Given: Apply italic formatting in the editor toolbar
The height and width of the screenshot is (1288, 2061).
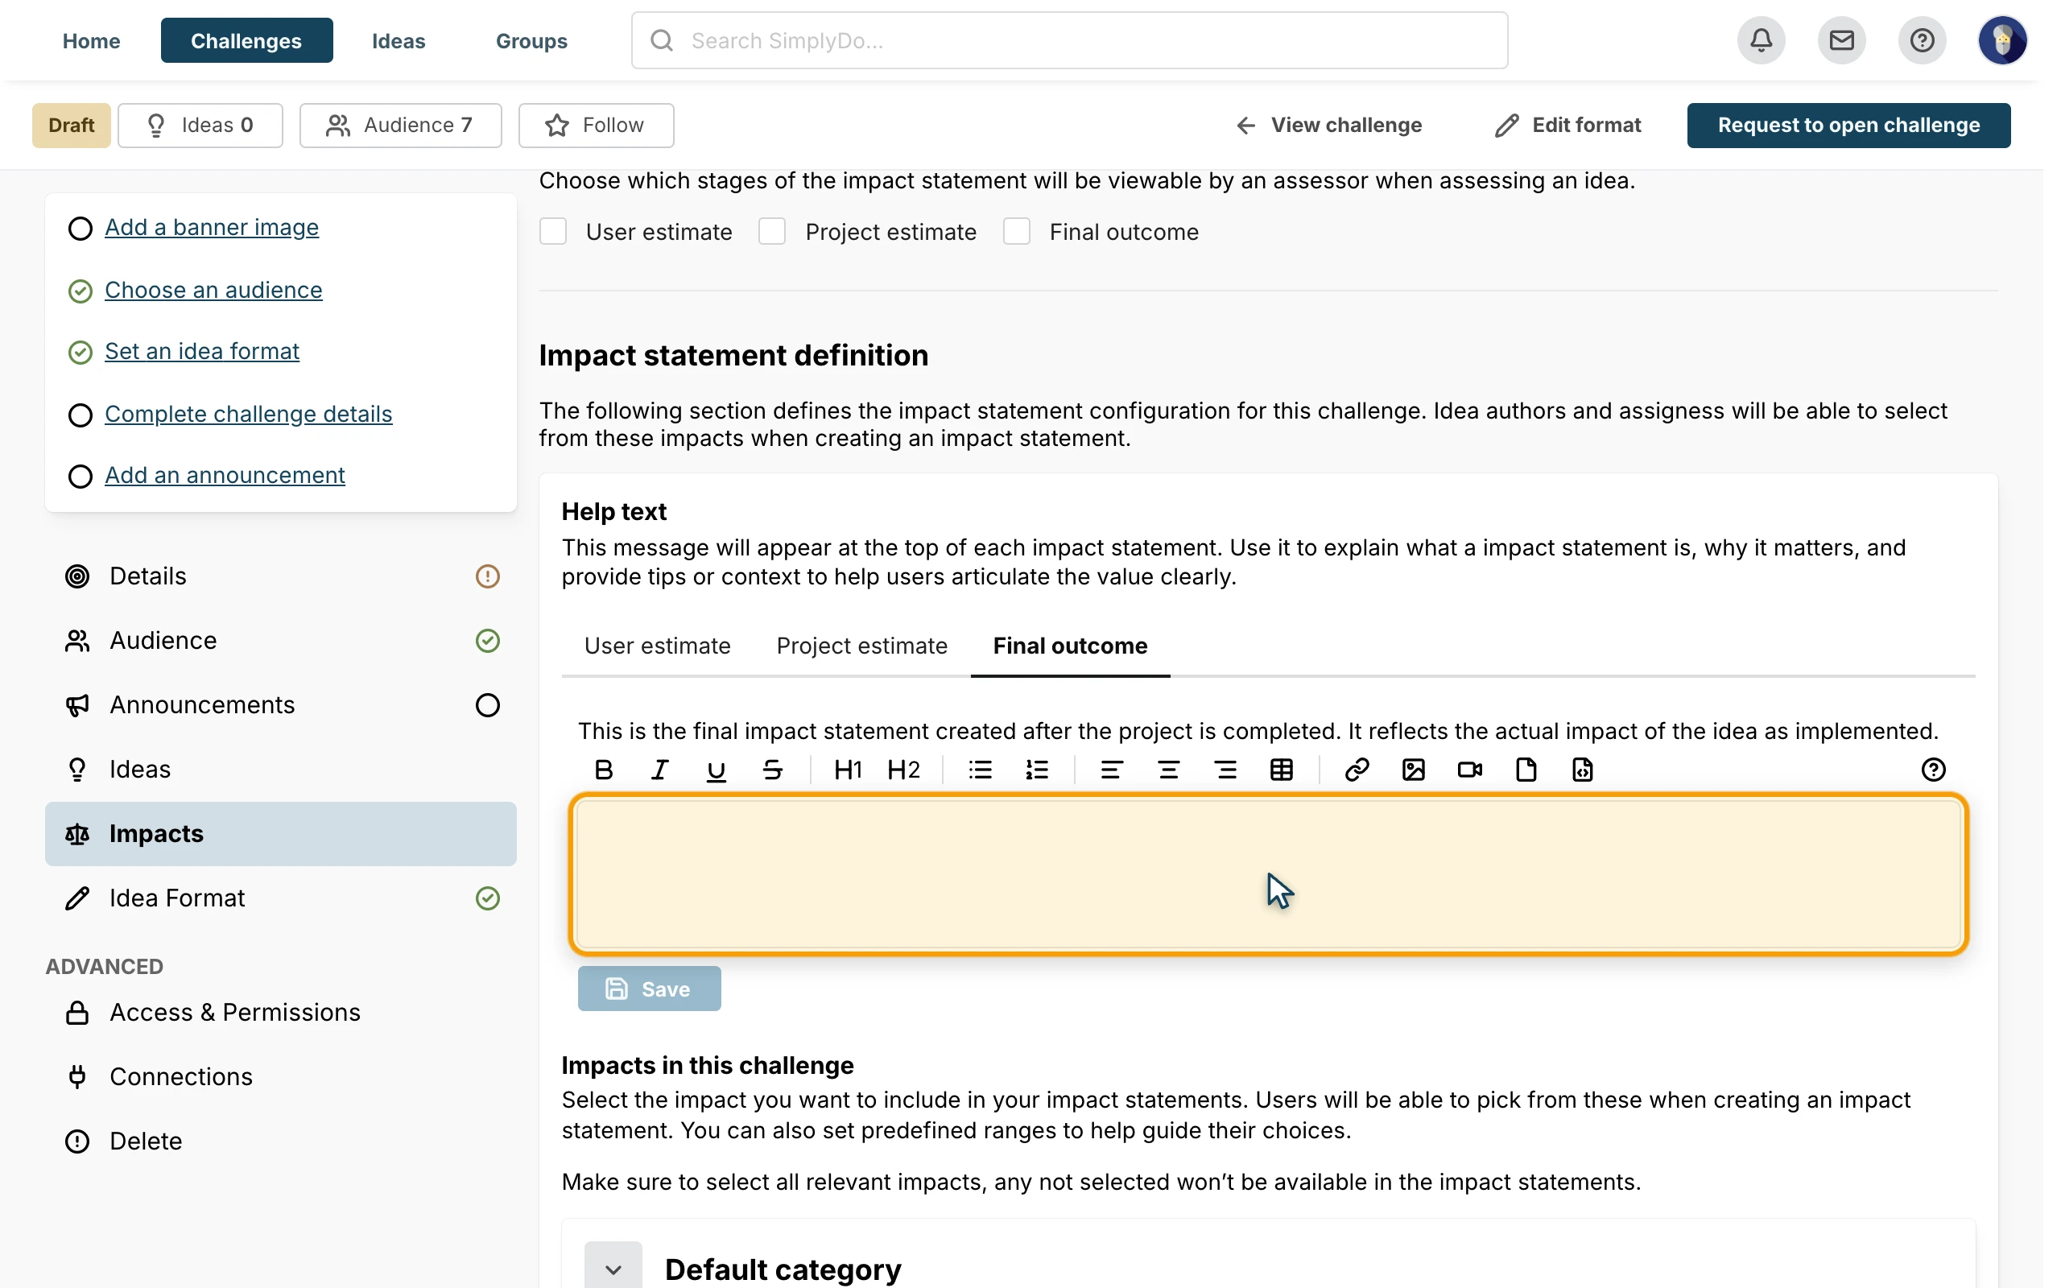Looking at the screenshot, I should pos(659,770).
